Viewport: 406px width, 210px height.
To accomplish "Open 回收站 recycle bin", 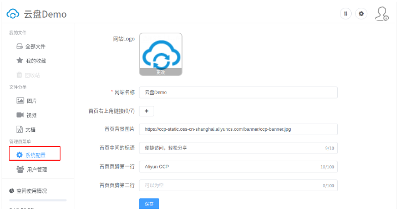I will pyautogui.click(x=28, y=75).
